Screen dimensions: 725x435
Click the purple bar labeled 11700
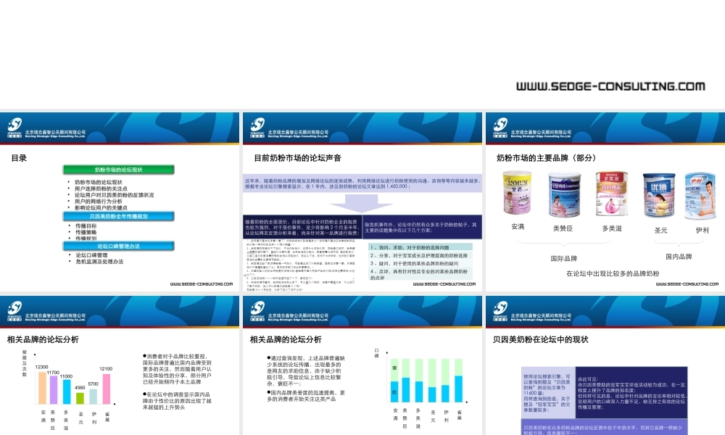(x=54, y=390)
